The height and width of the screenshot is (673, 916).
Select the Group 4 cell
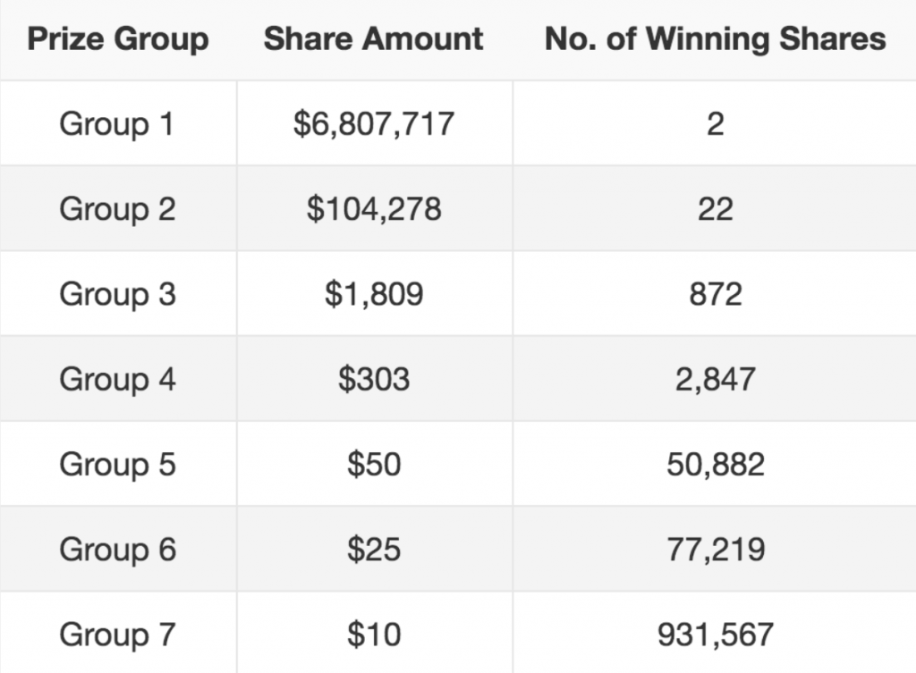click(x=117, y=379)
